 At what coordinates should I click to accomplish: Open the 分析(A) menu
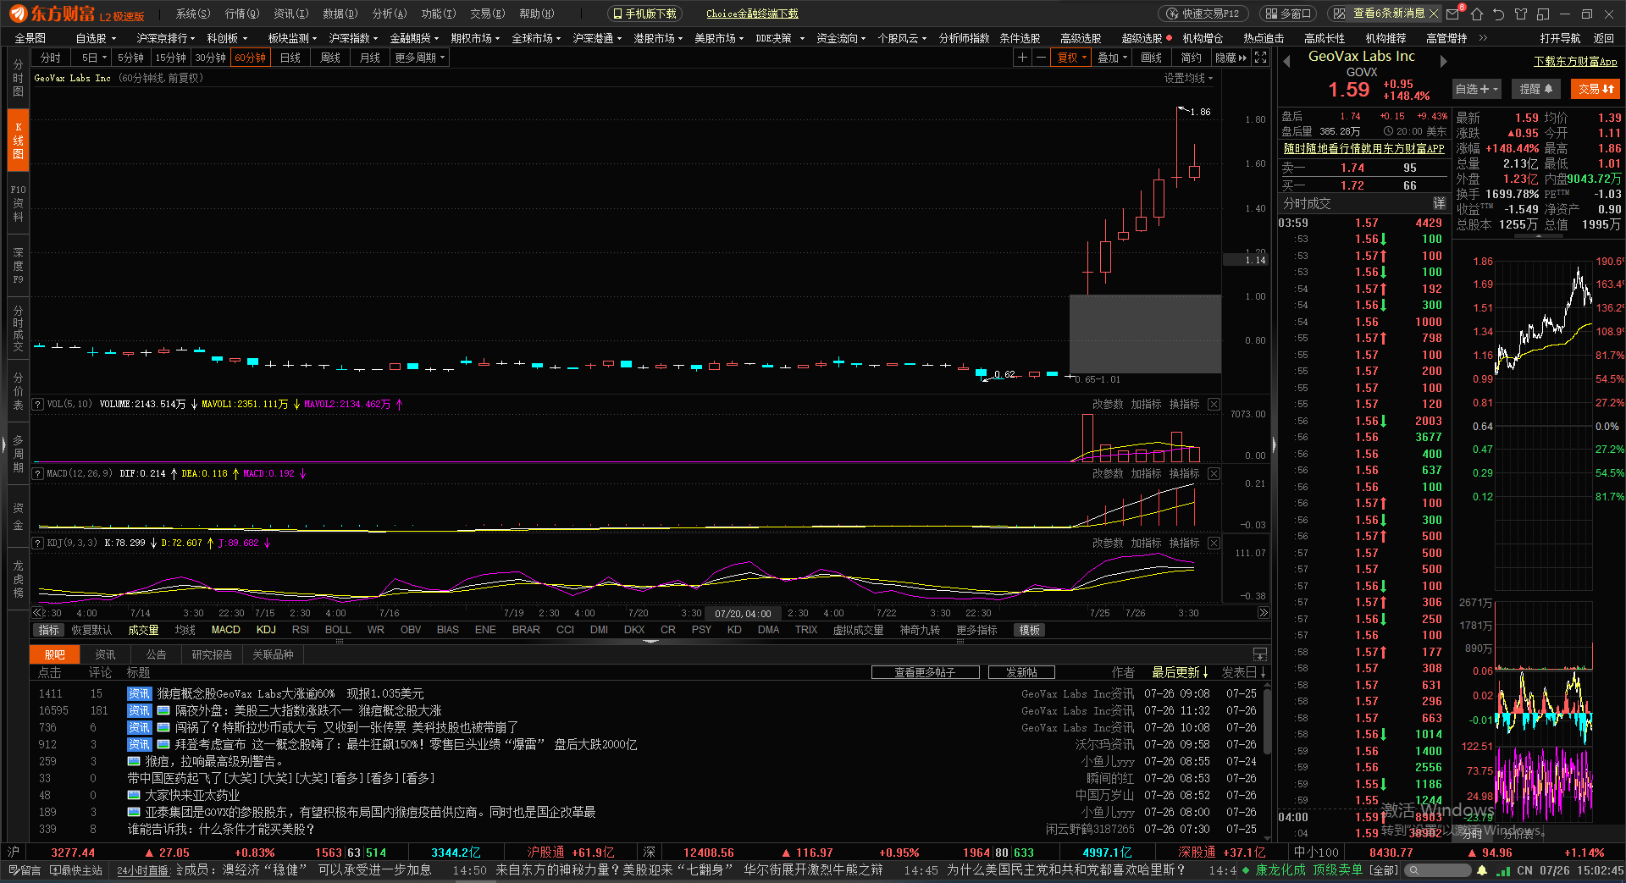pyautogui.click(x=390, y=14)
